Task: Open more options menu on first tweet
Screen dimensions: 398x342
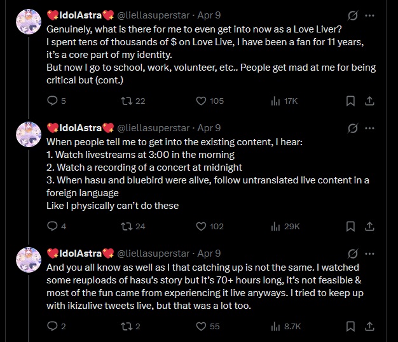Action: point(369,15)
